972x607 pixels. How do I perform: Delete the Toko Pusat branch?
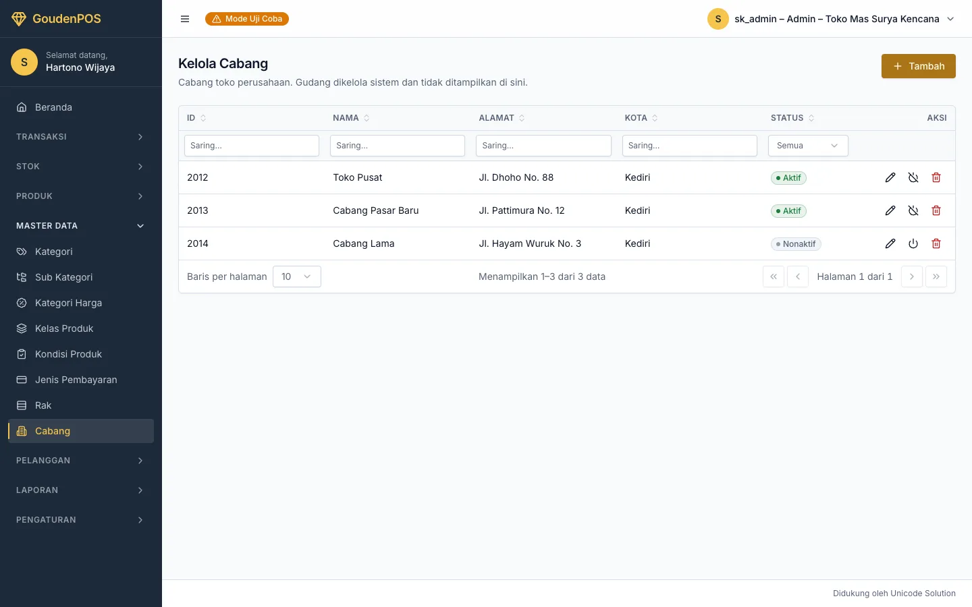[936, 177]
